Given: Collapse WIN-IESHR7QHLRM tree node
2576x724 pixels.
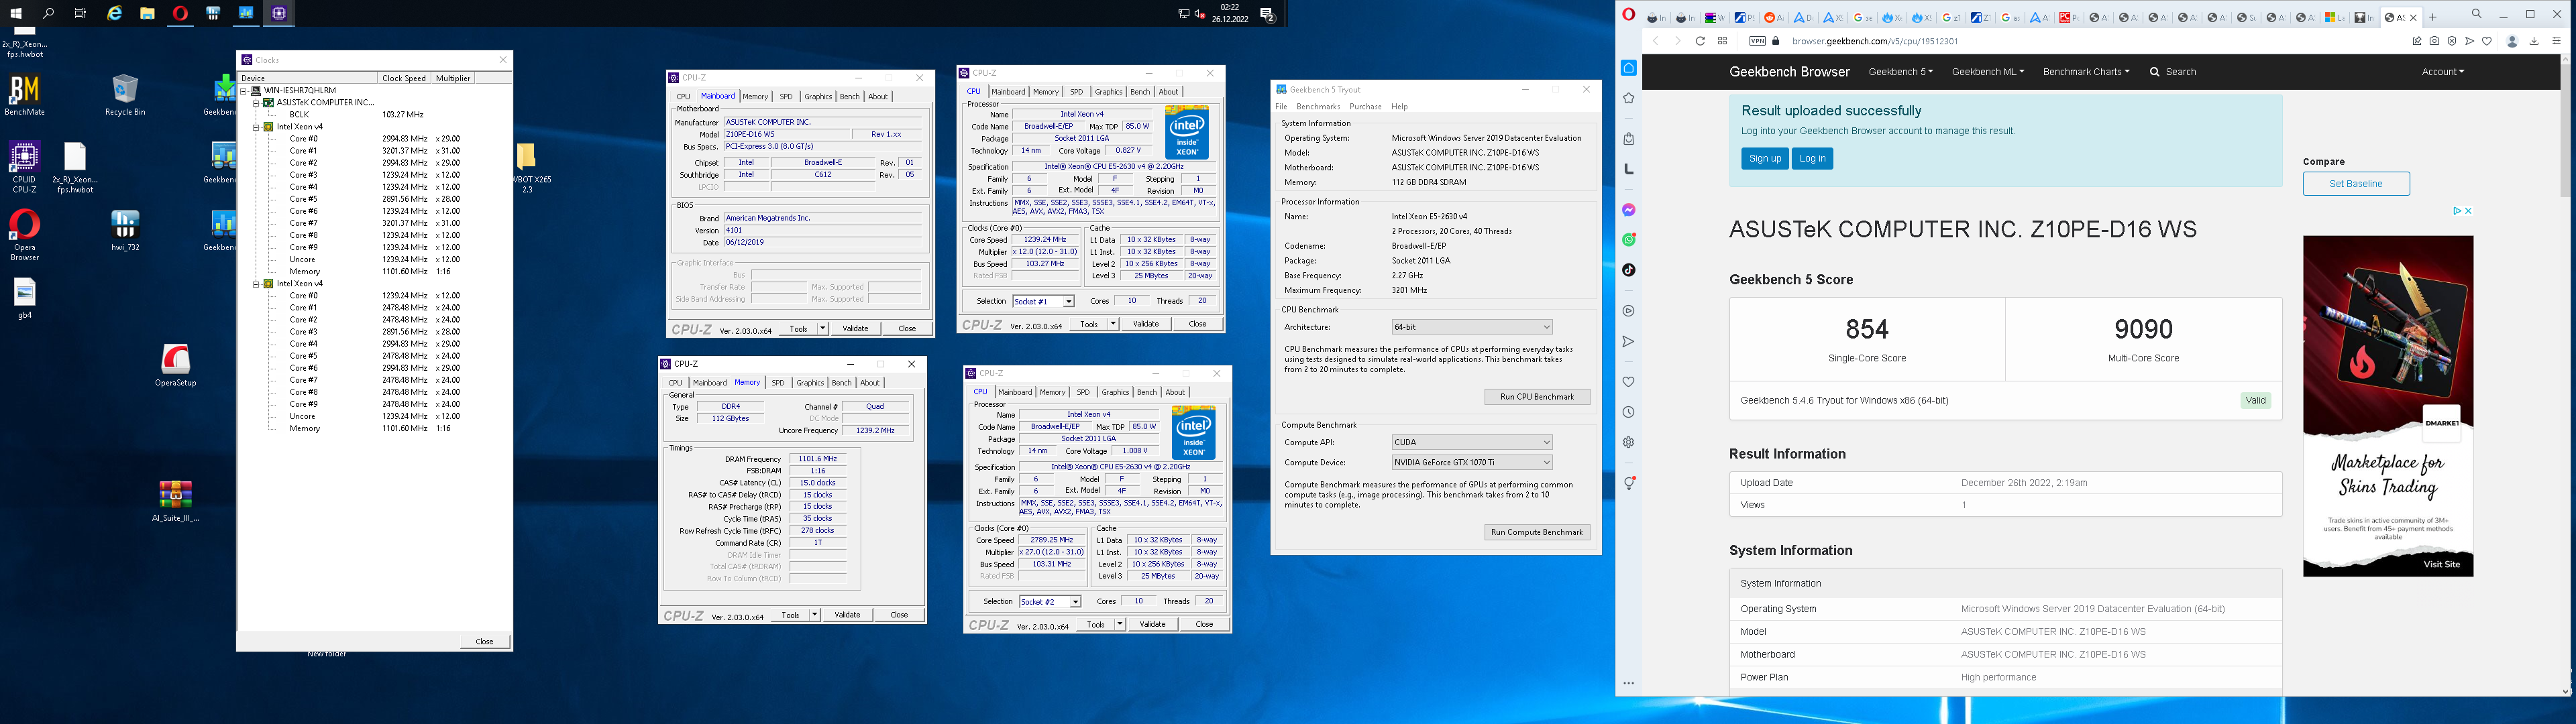Looking at the screenshot, I should click(x=244, y=90).
